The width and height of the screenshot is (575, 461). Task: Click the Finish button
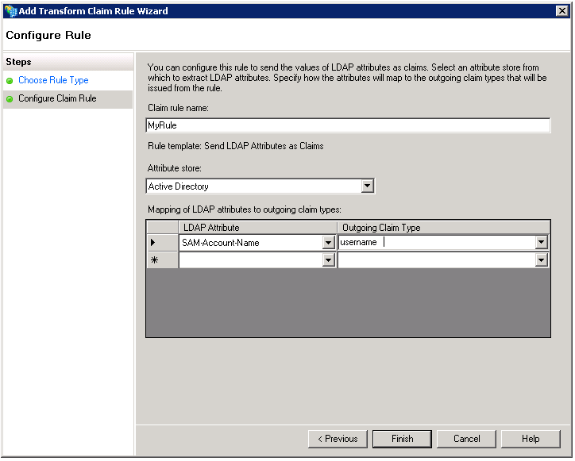pyautogui.click(x=402, y=439)
